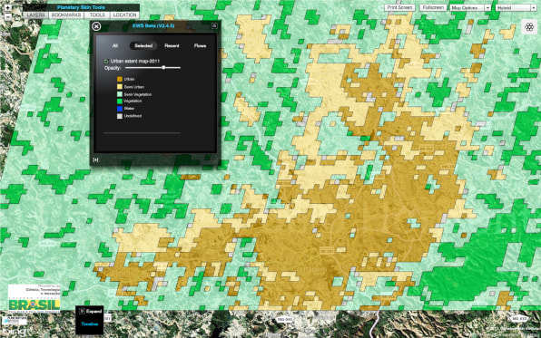Click the Bing logo
Viewport: 541px width, 338px height.
click(14, 332)
